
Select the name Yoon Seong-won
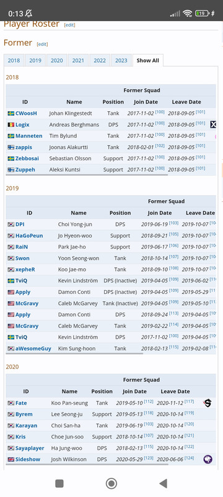click(x=79, y=258)
